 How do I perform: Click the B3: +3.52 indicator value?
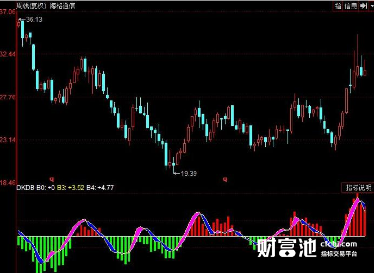71,187
